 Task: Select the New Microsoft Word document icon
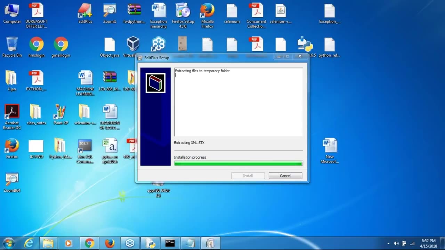tap(330, 151)
